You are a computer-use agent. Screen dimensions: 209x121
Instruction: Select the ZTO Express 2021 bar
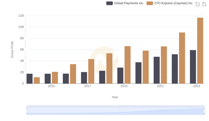(164, 65)
